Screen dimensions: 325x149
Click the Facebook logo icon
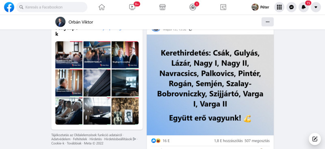pyautogui.click(x=9, y=7)
